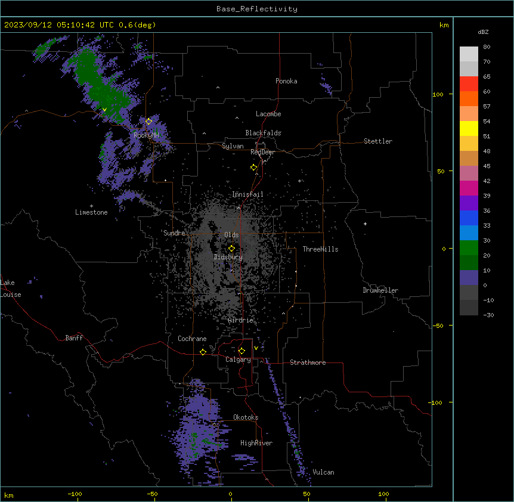This screenshot has height=502, width=514.
Task: Select the HighRiver label
Action: tap(256, 443)
